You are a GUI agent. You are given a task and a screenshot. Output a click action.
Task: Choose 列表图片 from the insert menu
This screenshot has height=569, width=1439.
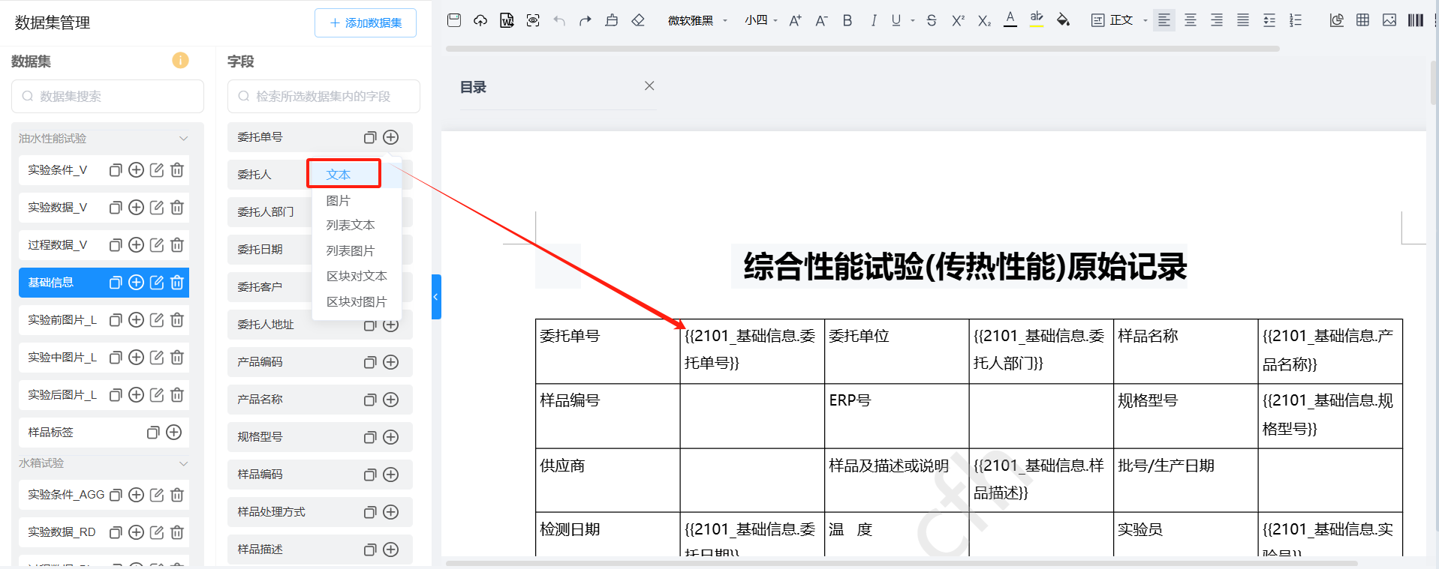[351, 250]
